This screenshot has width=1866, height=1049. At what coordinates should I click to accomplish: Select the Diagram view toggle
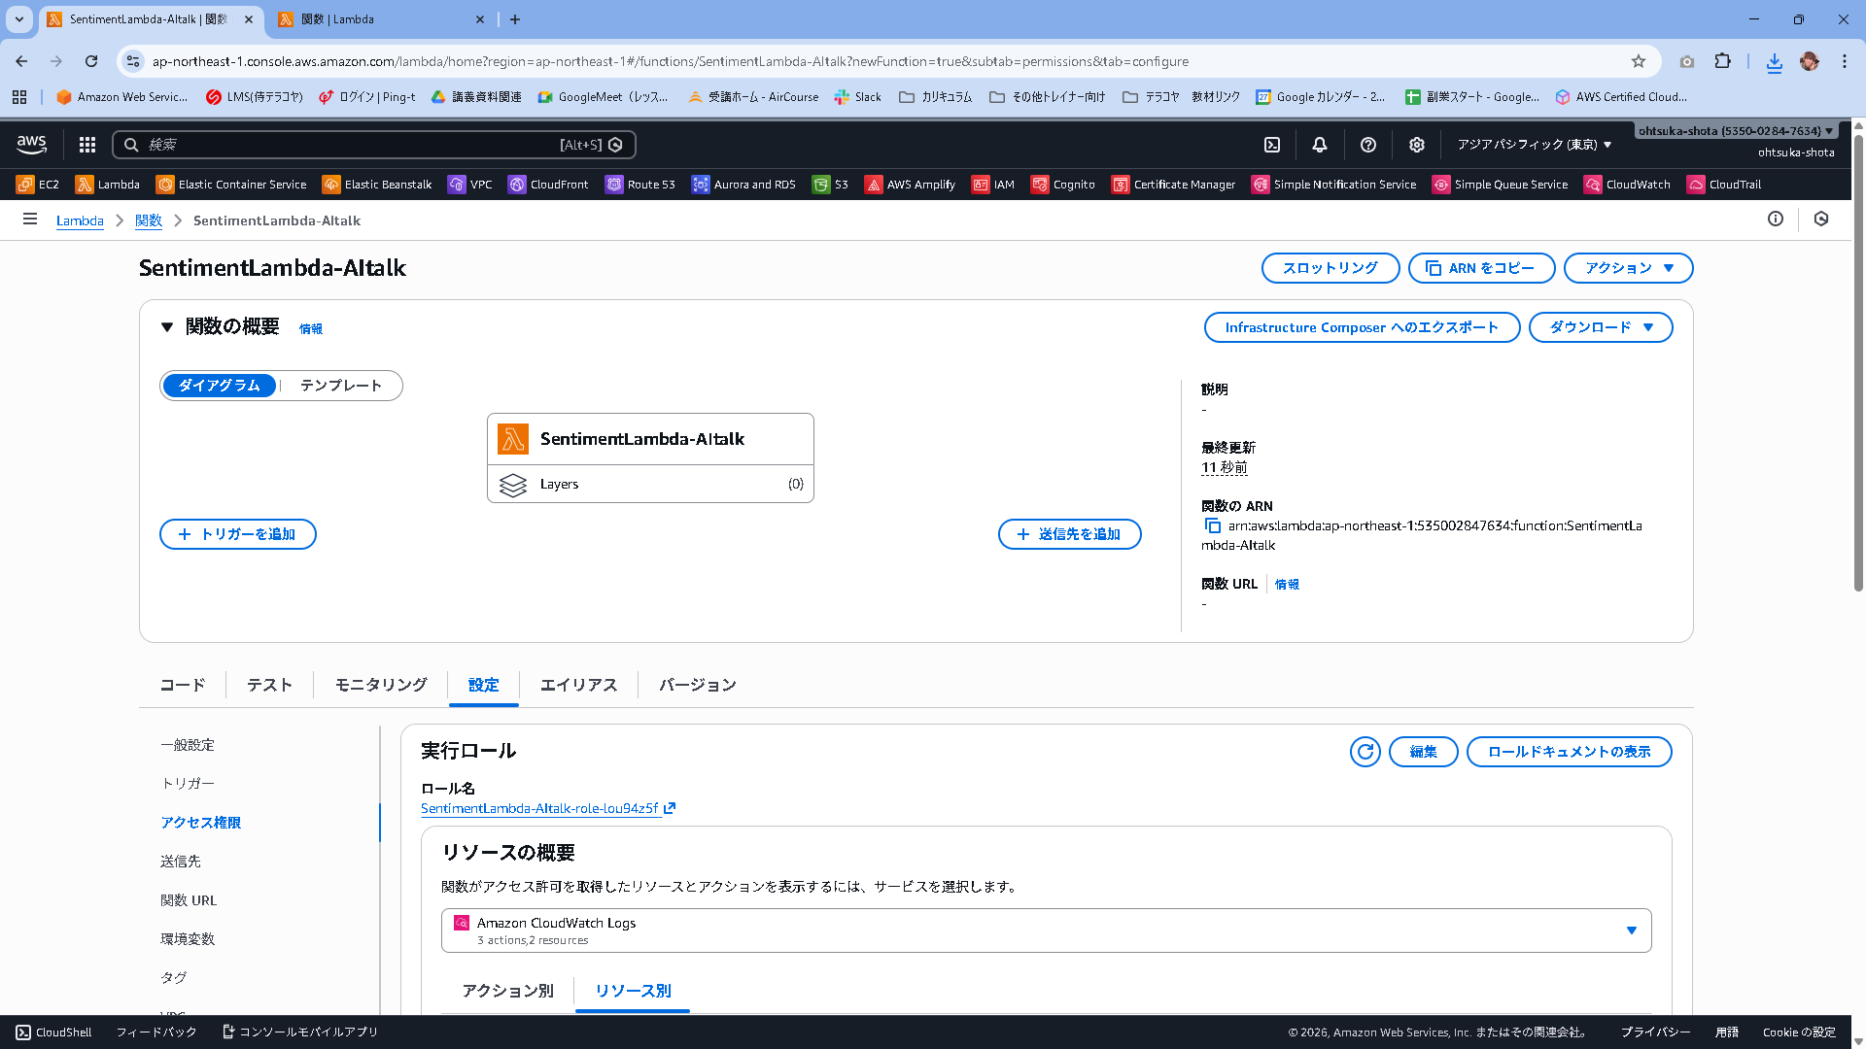click(x=220, y=386)
